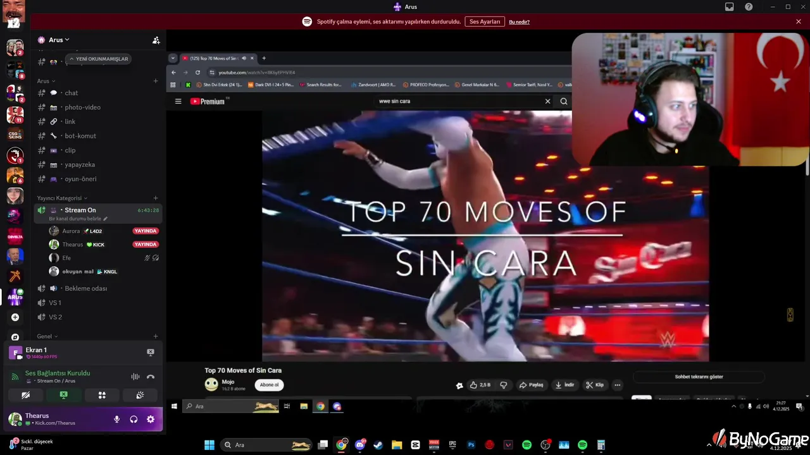The image size is (810, 455).
Task: Stop streaming Ekran 1 with screen-x icon
Action: tap(151, 352)
